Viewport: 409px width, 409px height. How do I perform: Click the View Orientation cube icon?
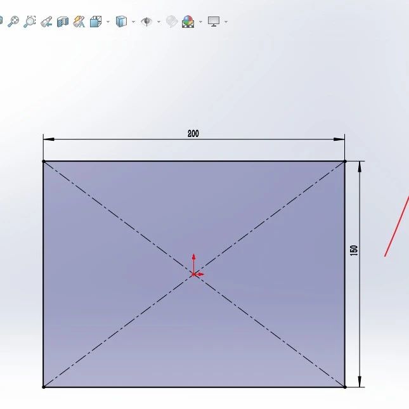(x=96, y=22)
